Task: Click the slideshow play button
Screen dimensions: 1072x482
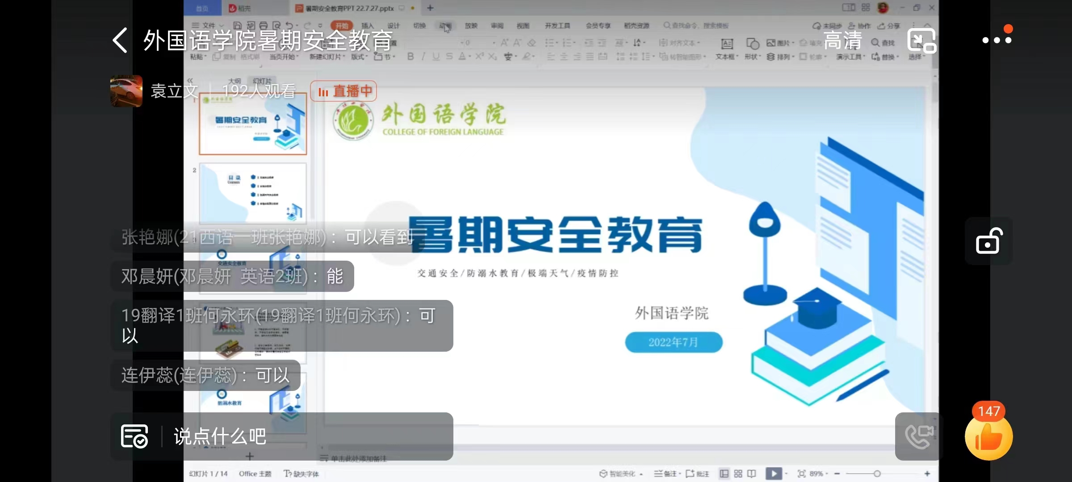Action: [x=773, y=474]
